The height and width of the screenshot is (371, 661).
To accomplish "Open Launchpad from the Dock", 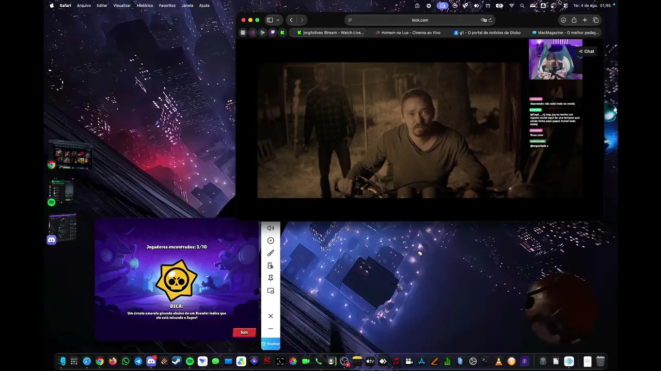I will (x=74, y=361).
